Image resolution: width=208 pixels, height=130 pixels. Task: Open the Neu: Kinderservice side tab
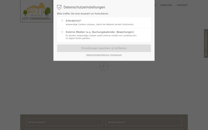click(206, 43)
